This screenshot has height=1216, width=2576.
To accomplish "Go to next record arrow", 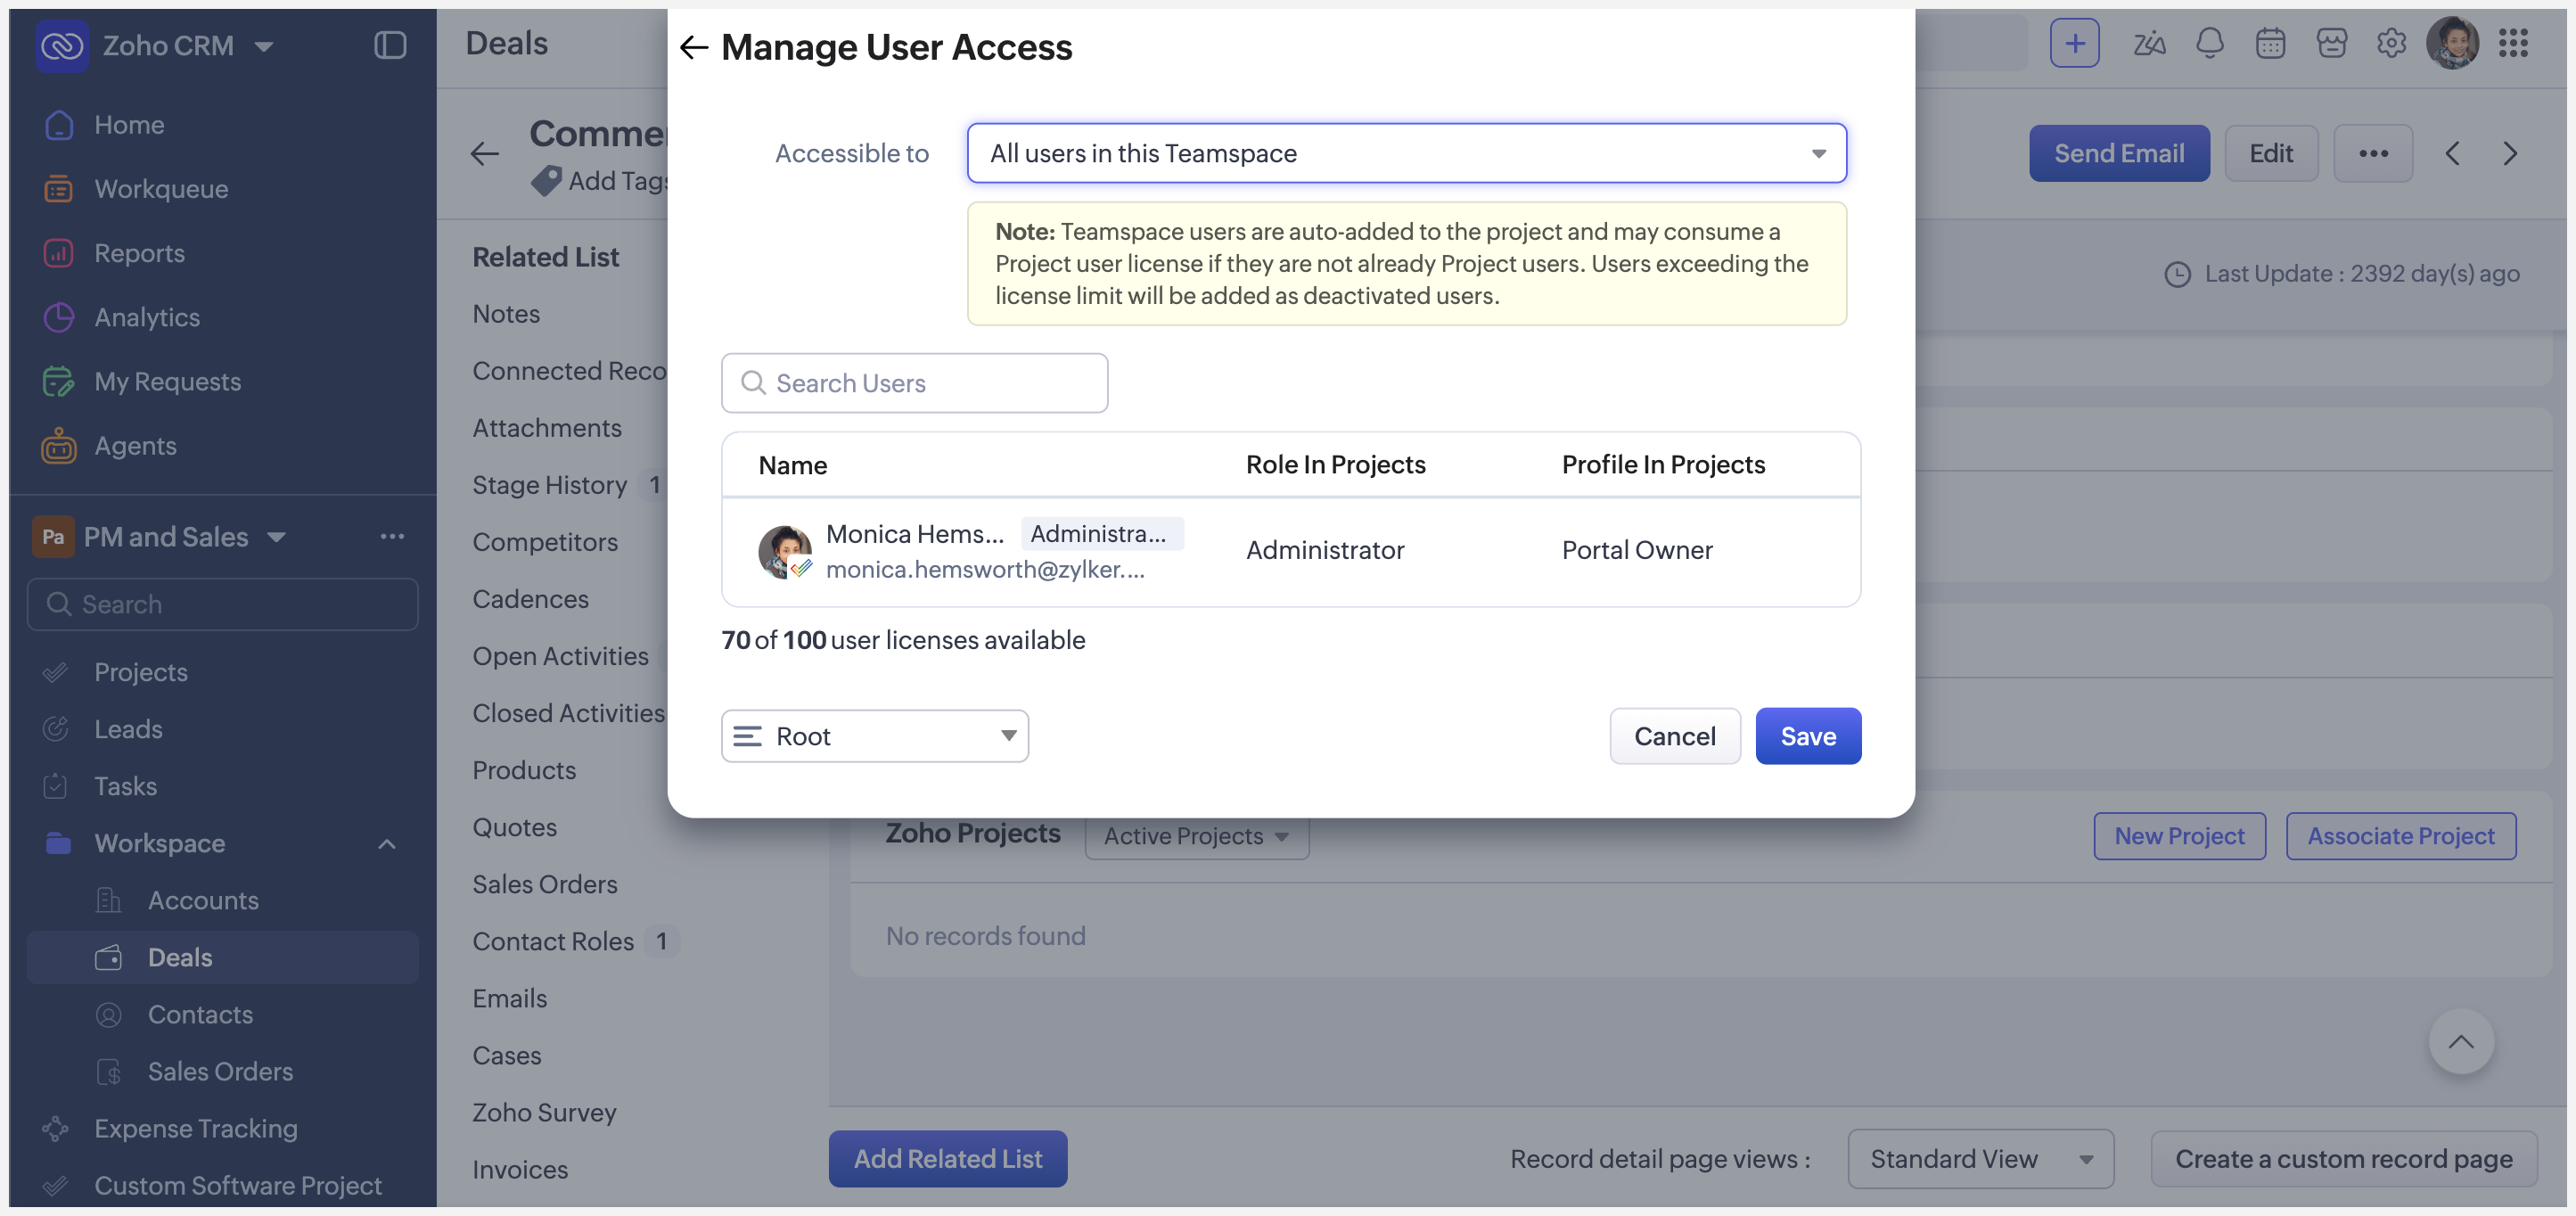I will pos(2510,153).
